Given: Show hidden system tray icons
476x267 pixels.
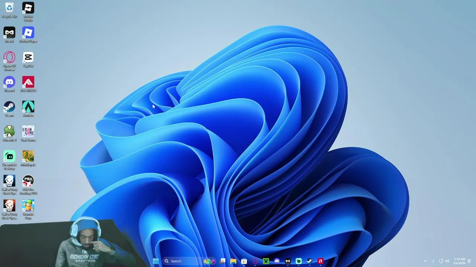Looking at the screenshot, I should tap(425, 261).
